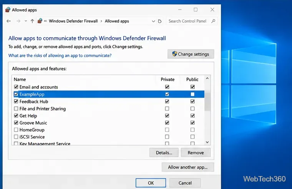292x189 pixels.
Task: Click the Cancel button
Action: 185,183
